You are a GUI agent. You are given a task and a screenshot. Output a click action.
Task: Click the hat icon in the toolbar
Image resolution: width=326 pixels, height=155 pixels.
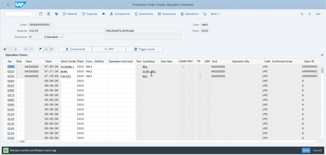pos(103,14)
